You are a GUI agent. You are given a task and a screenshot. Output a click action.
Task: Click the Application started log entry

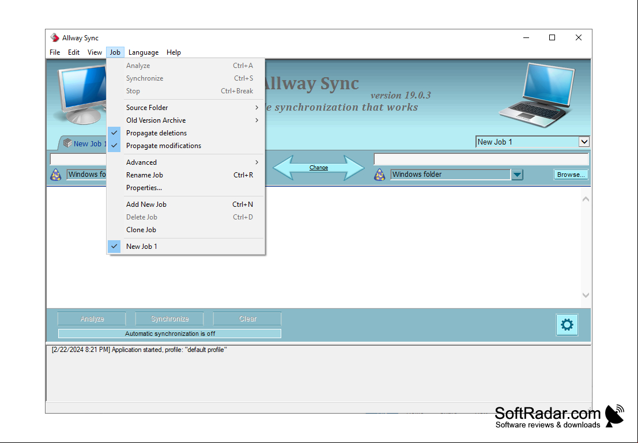tap(139, 350)
